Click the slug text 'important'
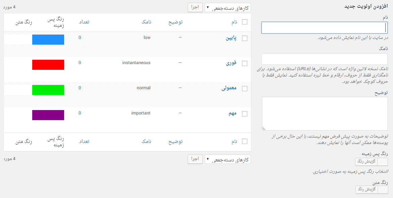The width and height of the screenshot is (393, 198). pyautogui.click(x=141, y=113)
